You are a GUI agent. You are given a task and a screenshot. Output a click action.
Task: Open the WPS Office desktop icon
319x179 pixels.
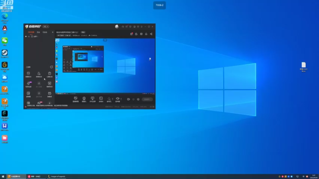tap(5, 127)
